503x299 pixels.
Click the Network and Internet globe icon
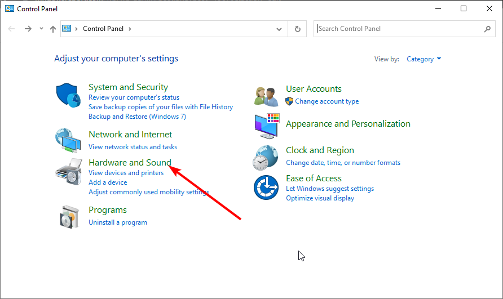point(68,140)
